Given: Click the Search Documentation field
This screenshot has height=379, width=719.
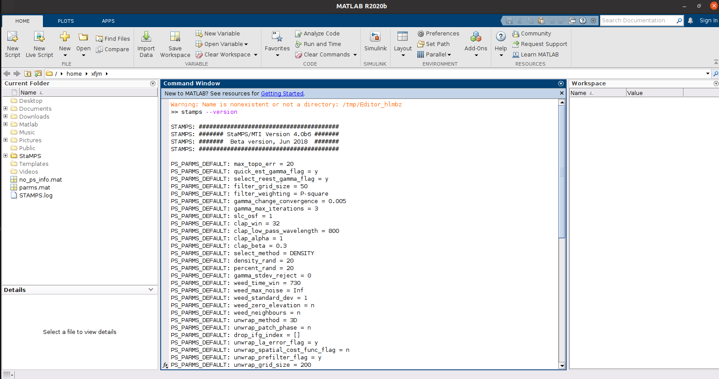Looking at the screenshot, I should tap(638, 21).
